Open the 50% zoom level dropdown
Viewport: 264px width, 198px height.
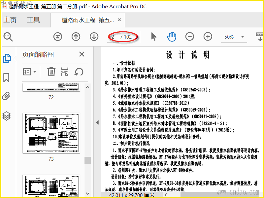click(243, 37)
